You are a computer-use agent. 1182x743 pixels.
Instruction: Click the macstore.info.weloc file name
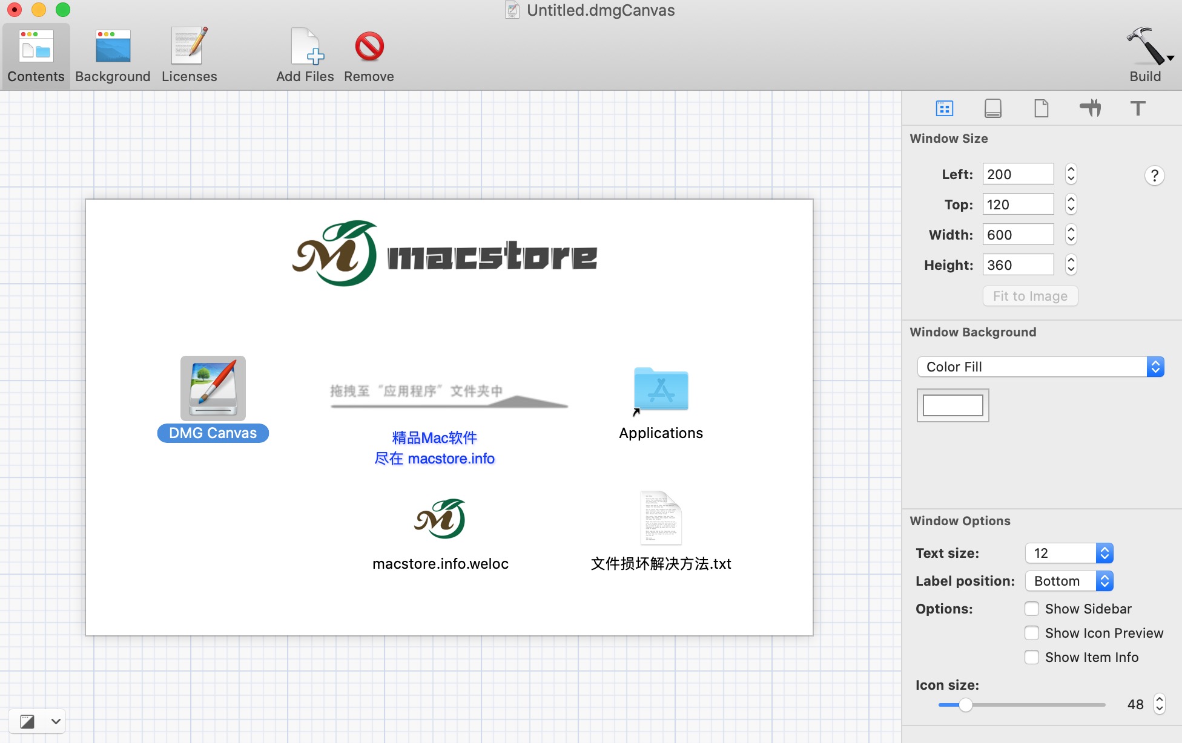[440, 564]
